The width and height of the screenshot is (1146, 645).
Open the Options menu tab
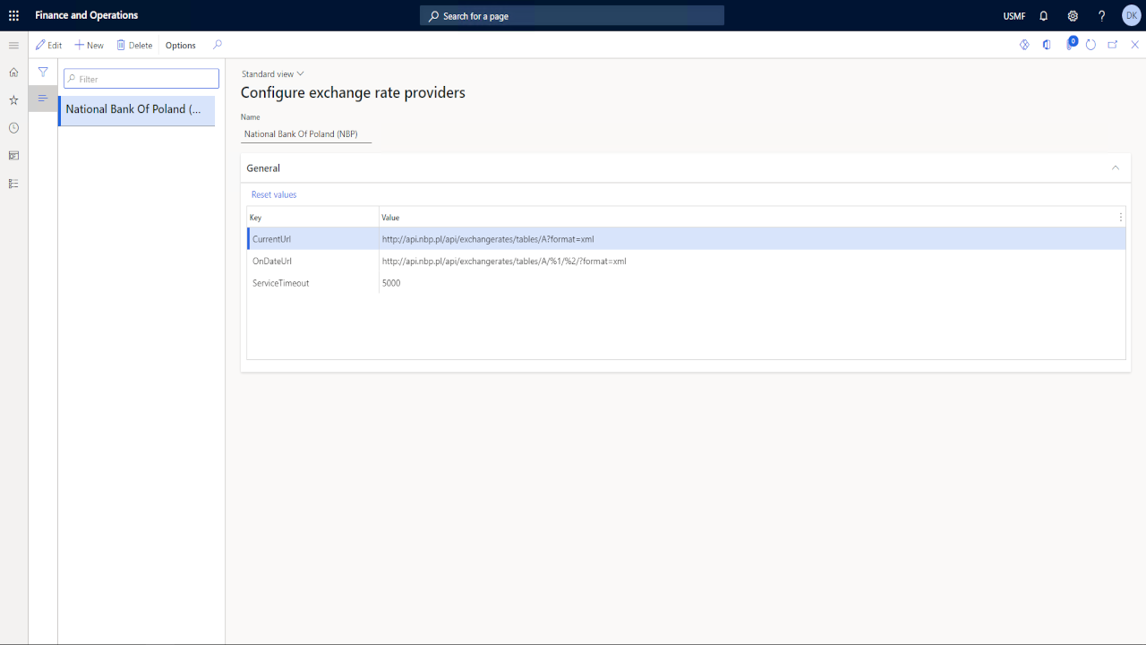coord(181,45)
